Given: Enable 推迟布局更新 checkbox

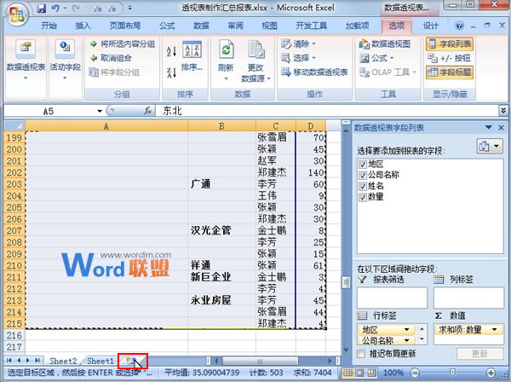Looking at the screenshot, I should point(361,354).
